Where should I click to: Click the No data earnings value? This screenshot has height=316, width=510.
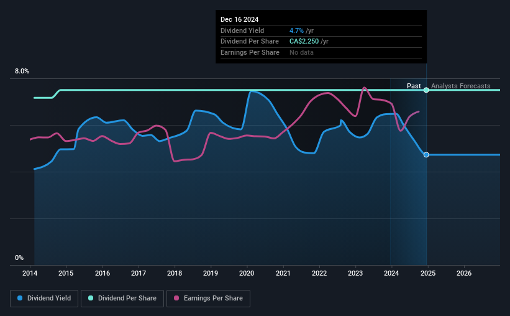coord(301,52)
